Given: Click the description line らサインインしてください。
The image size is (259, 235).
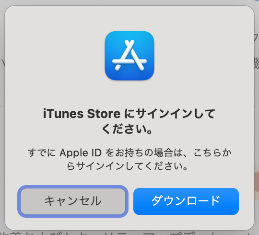Looking at the screenshot, I should [x=127, y=166].
